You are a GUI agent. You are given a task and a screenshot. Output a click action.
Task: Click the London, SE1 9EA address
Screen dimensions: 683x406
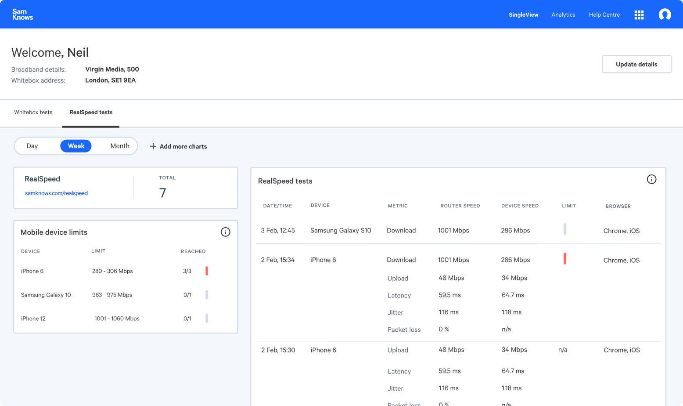pyautogui.click(x=110, y=80)
